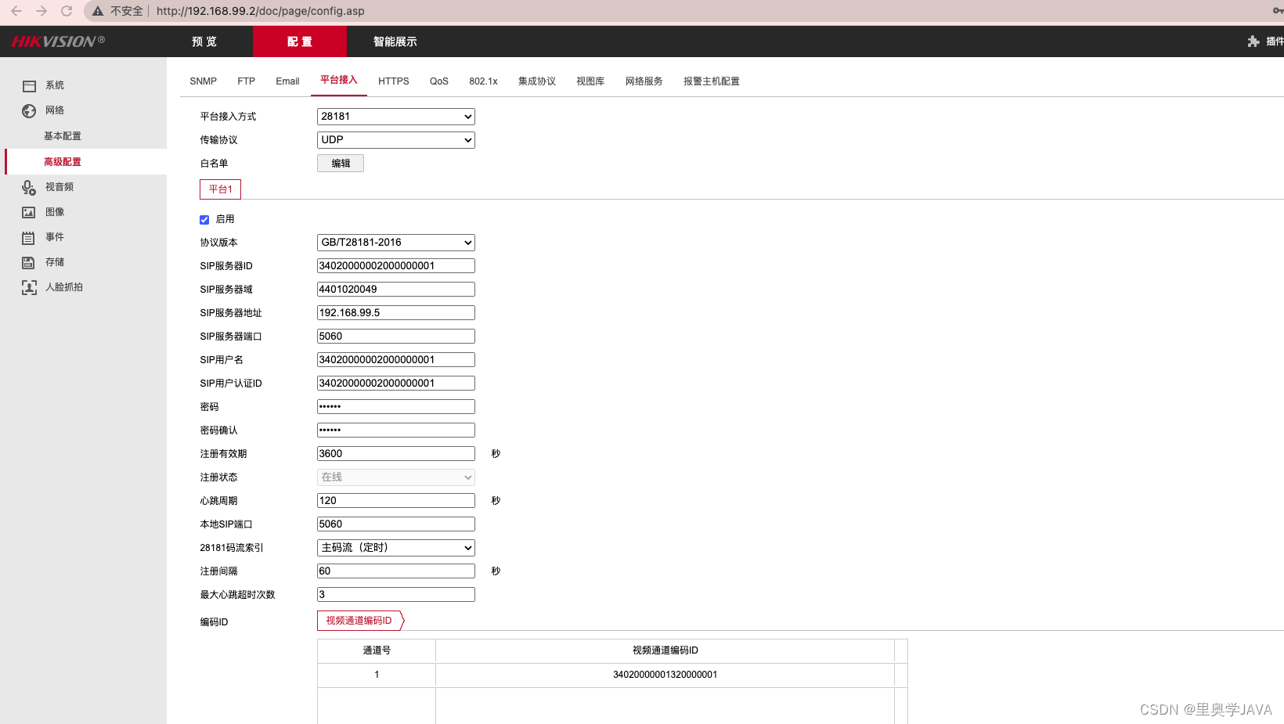
Task: Click the 存储 disk icon
Action: coord(29,263)
